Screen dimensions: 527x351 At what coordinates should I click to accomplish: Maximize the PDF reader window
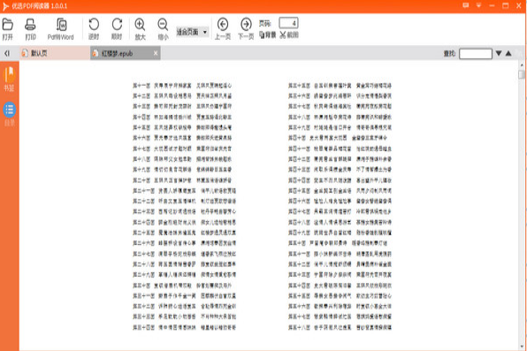click(x=505, y=5)
